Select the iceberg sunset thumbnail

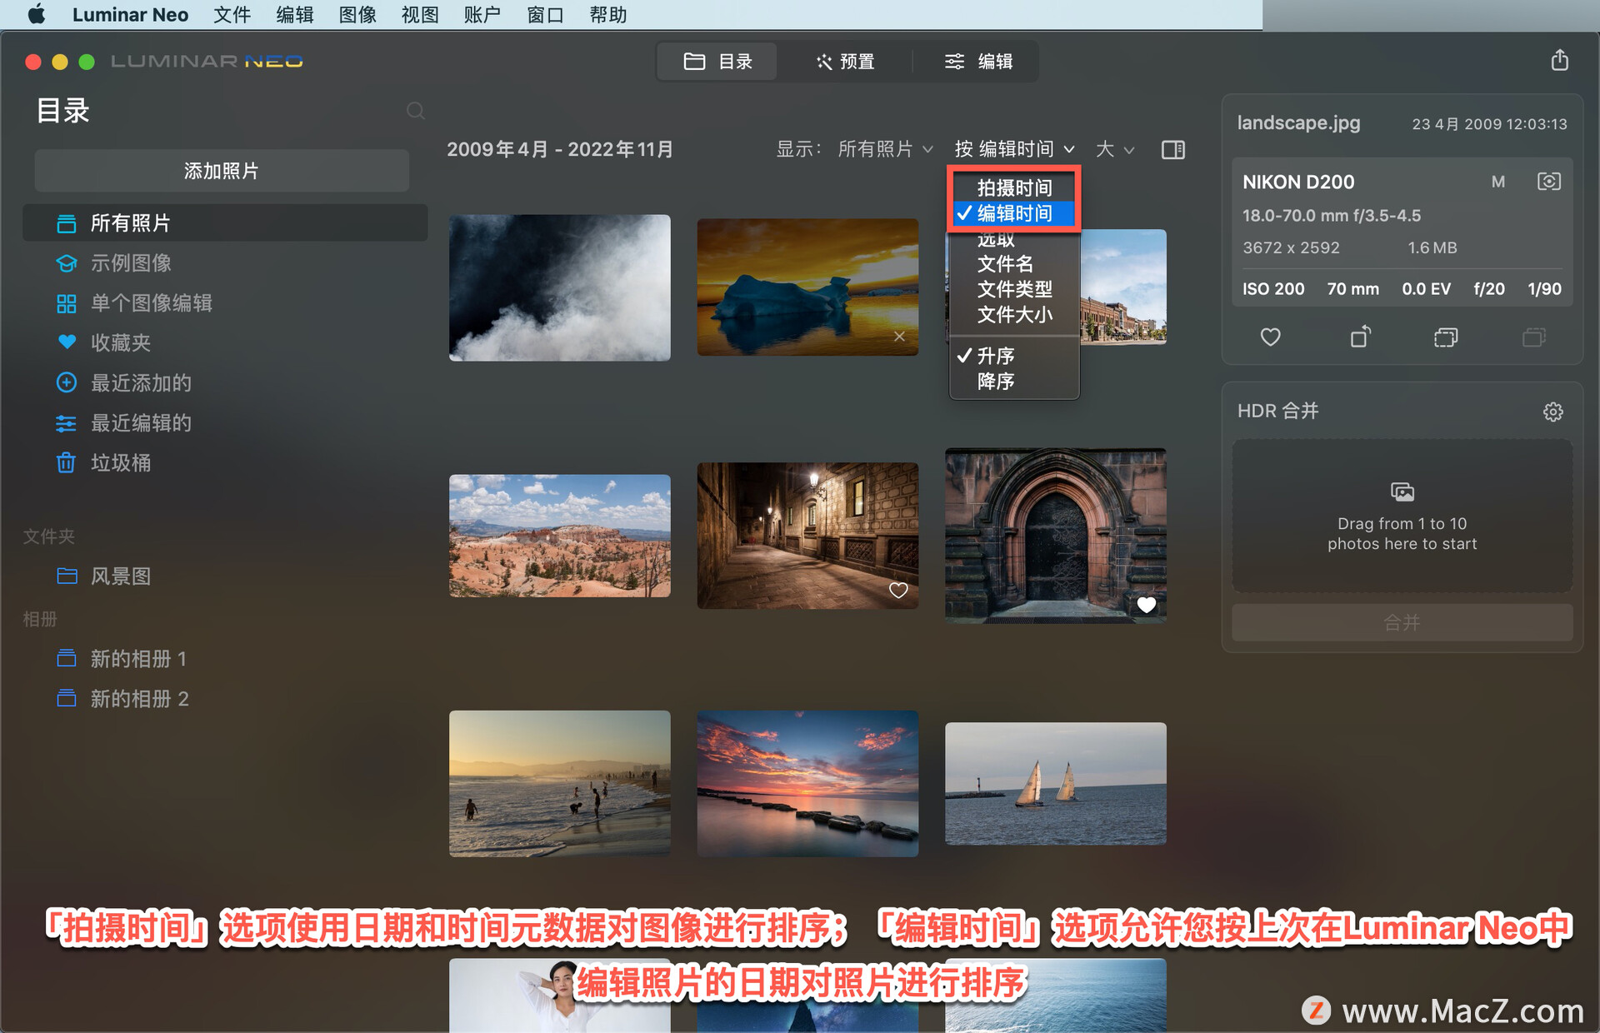point(807,287)
